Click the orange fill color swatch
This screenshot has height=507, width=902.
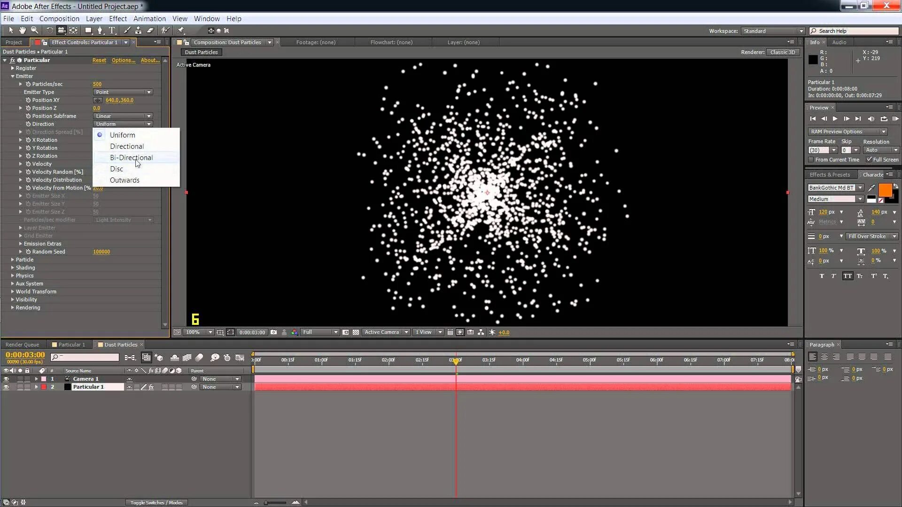[885, 190]
